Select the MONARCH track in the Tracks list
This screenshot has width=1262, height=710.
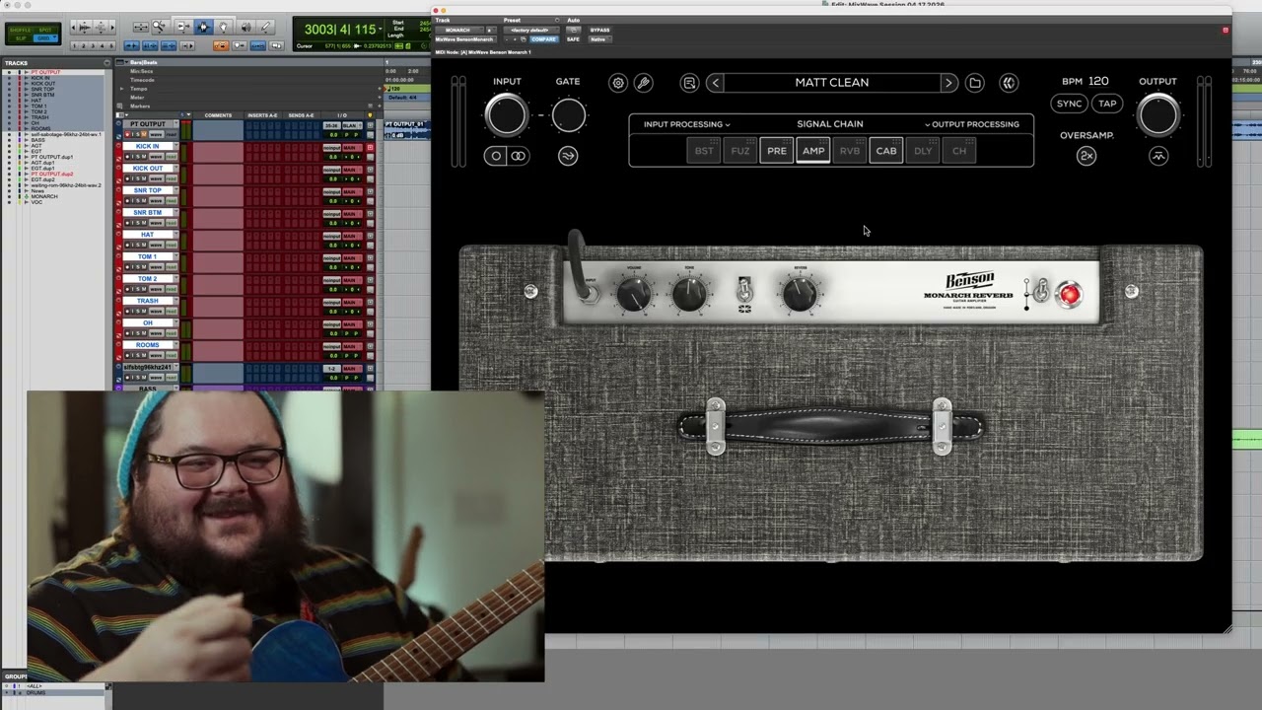[x=44, y=196]
